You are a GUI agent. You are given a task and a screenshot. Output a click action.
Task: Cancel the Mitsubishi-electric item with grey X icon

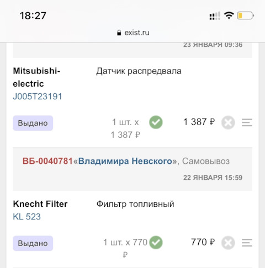(228, 122)
